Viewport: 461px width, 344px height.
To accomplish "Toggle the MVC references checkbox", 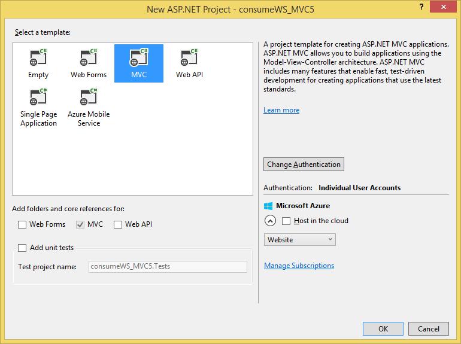I will pos(80,224).
